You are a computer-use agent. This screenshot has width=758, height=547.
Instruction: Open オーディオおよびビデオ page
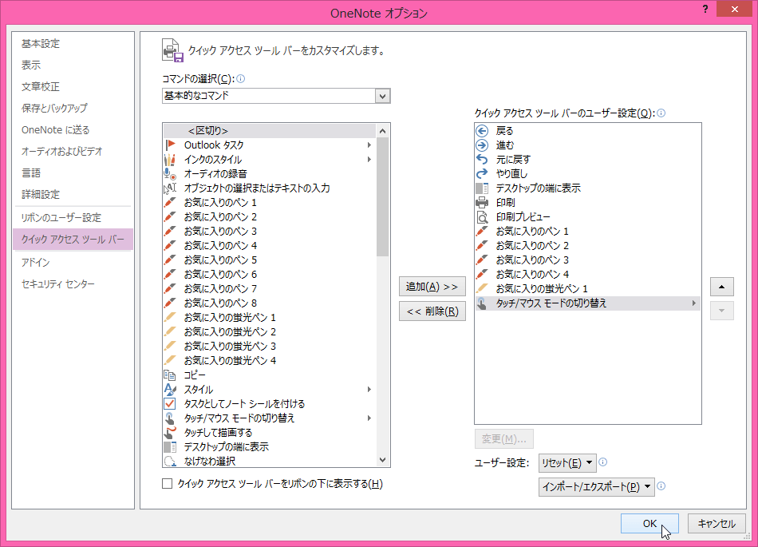click(x=62, y=152)
